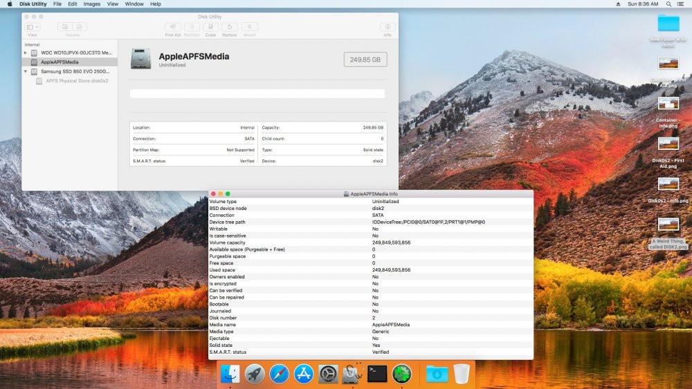
Task: Click the Volume capacity value 249,849,593,856
Action: click(391, 243)
